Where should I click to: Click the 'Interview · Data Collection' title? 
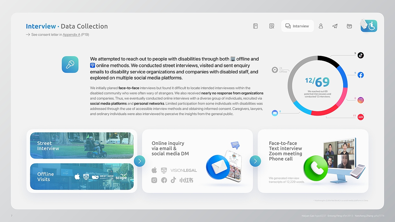(67, 26)
